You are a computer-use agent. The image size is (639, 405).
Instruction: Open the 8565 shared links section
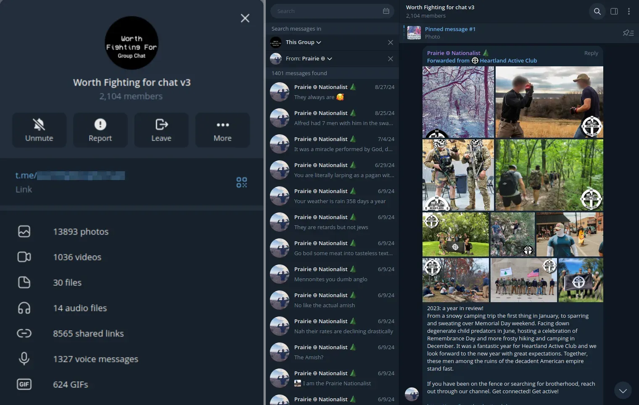click(x=88, y=334)
